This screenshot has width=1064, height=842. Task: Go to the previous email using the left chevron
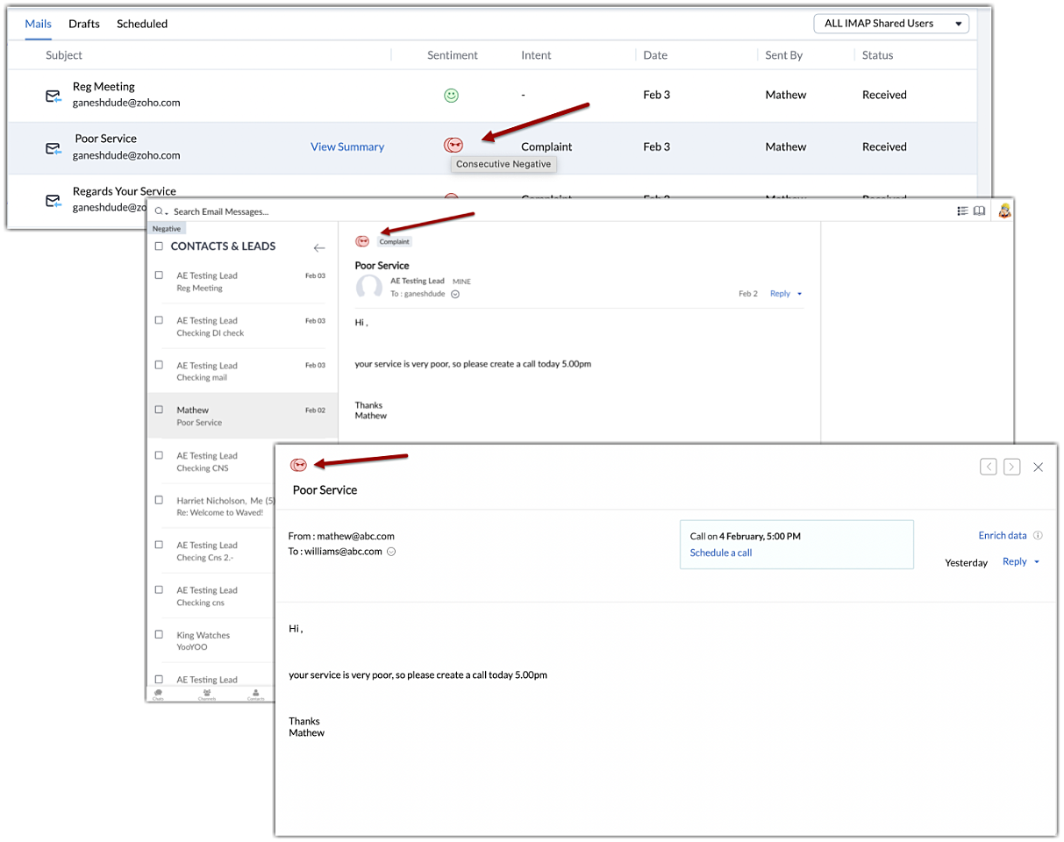pyautogui.click(x=989, y=467)
